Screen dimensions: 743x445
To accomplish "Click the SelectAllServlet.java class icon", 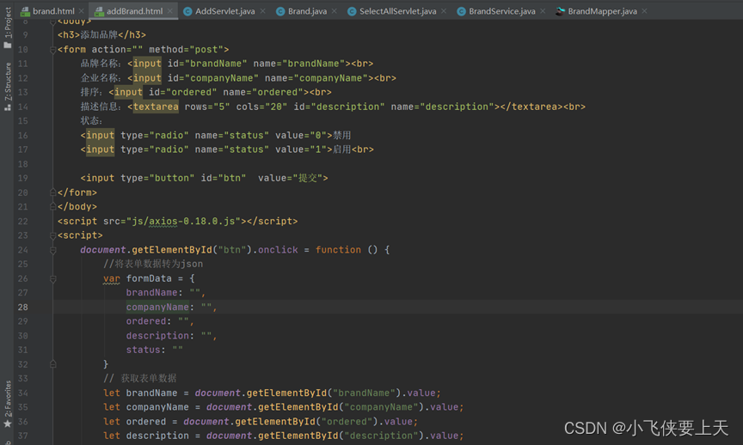I will pos(352,11).
